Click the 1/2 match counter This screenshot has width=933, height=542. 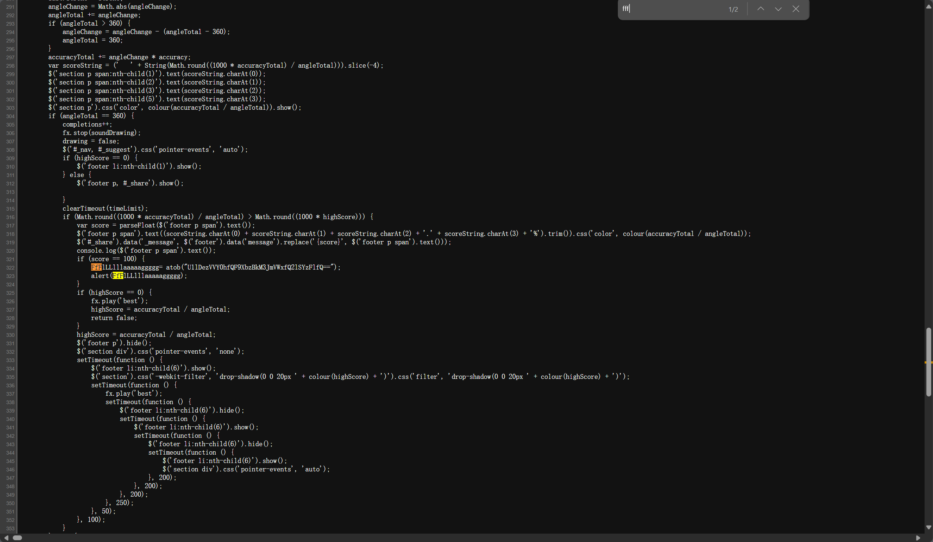coord(733,9)
